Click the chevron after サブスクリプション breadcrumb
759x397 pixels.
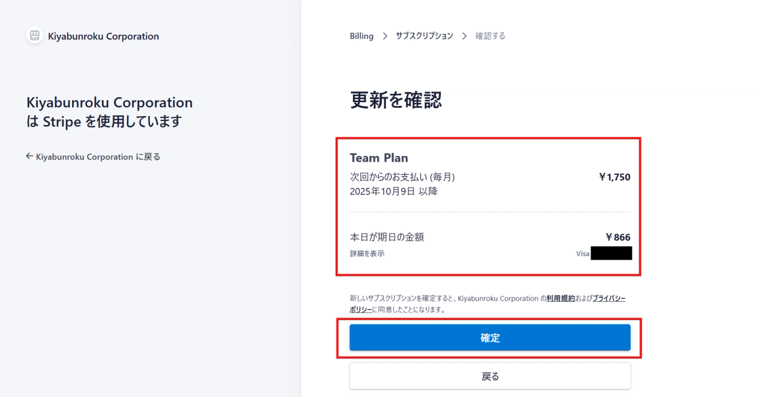(x=464, y=36)
